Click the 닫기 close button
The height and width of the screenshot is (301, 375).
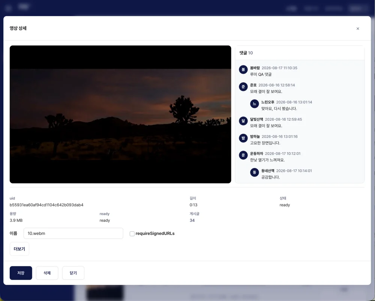click(73, 273)
